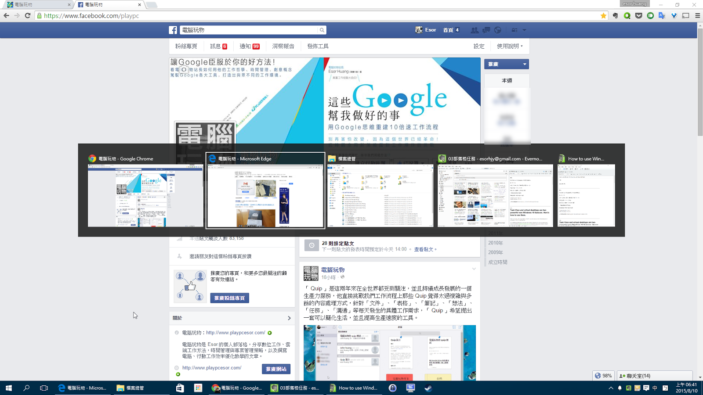Open Facebook messages icon

[486, 30]
